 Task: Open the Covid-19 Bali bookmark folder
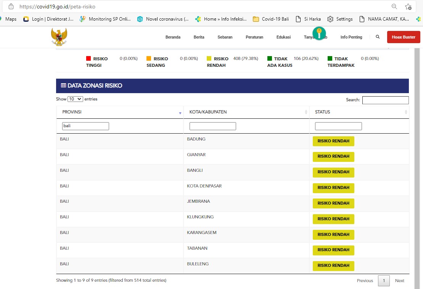point(271,19)
